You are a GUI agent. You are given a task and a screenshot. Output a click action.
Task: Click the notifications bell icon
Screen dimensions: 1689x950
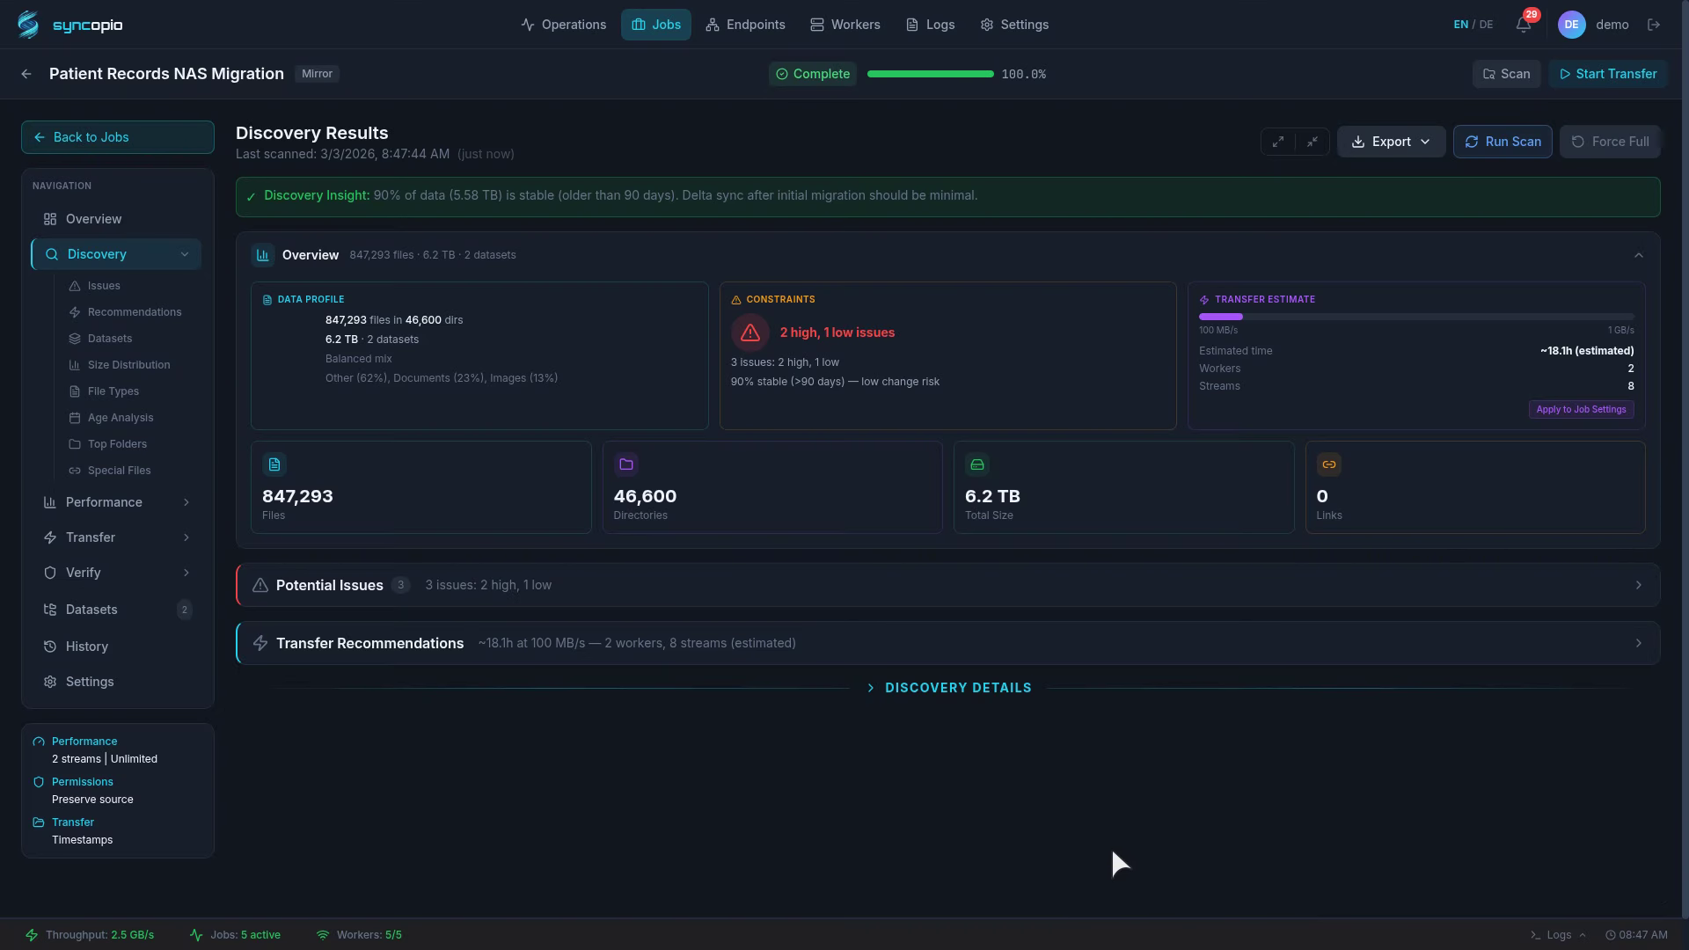(x=1523, y=25)
